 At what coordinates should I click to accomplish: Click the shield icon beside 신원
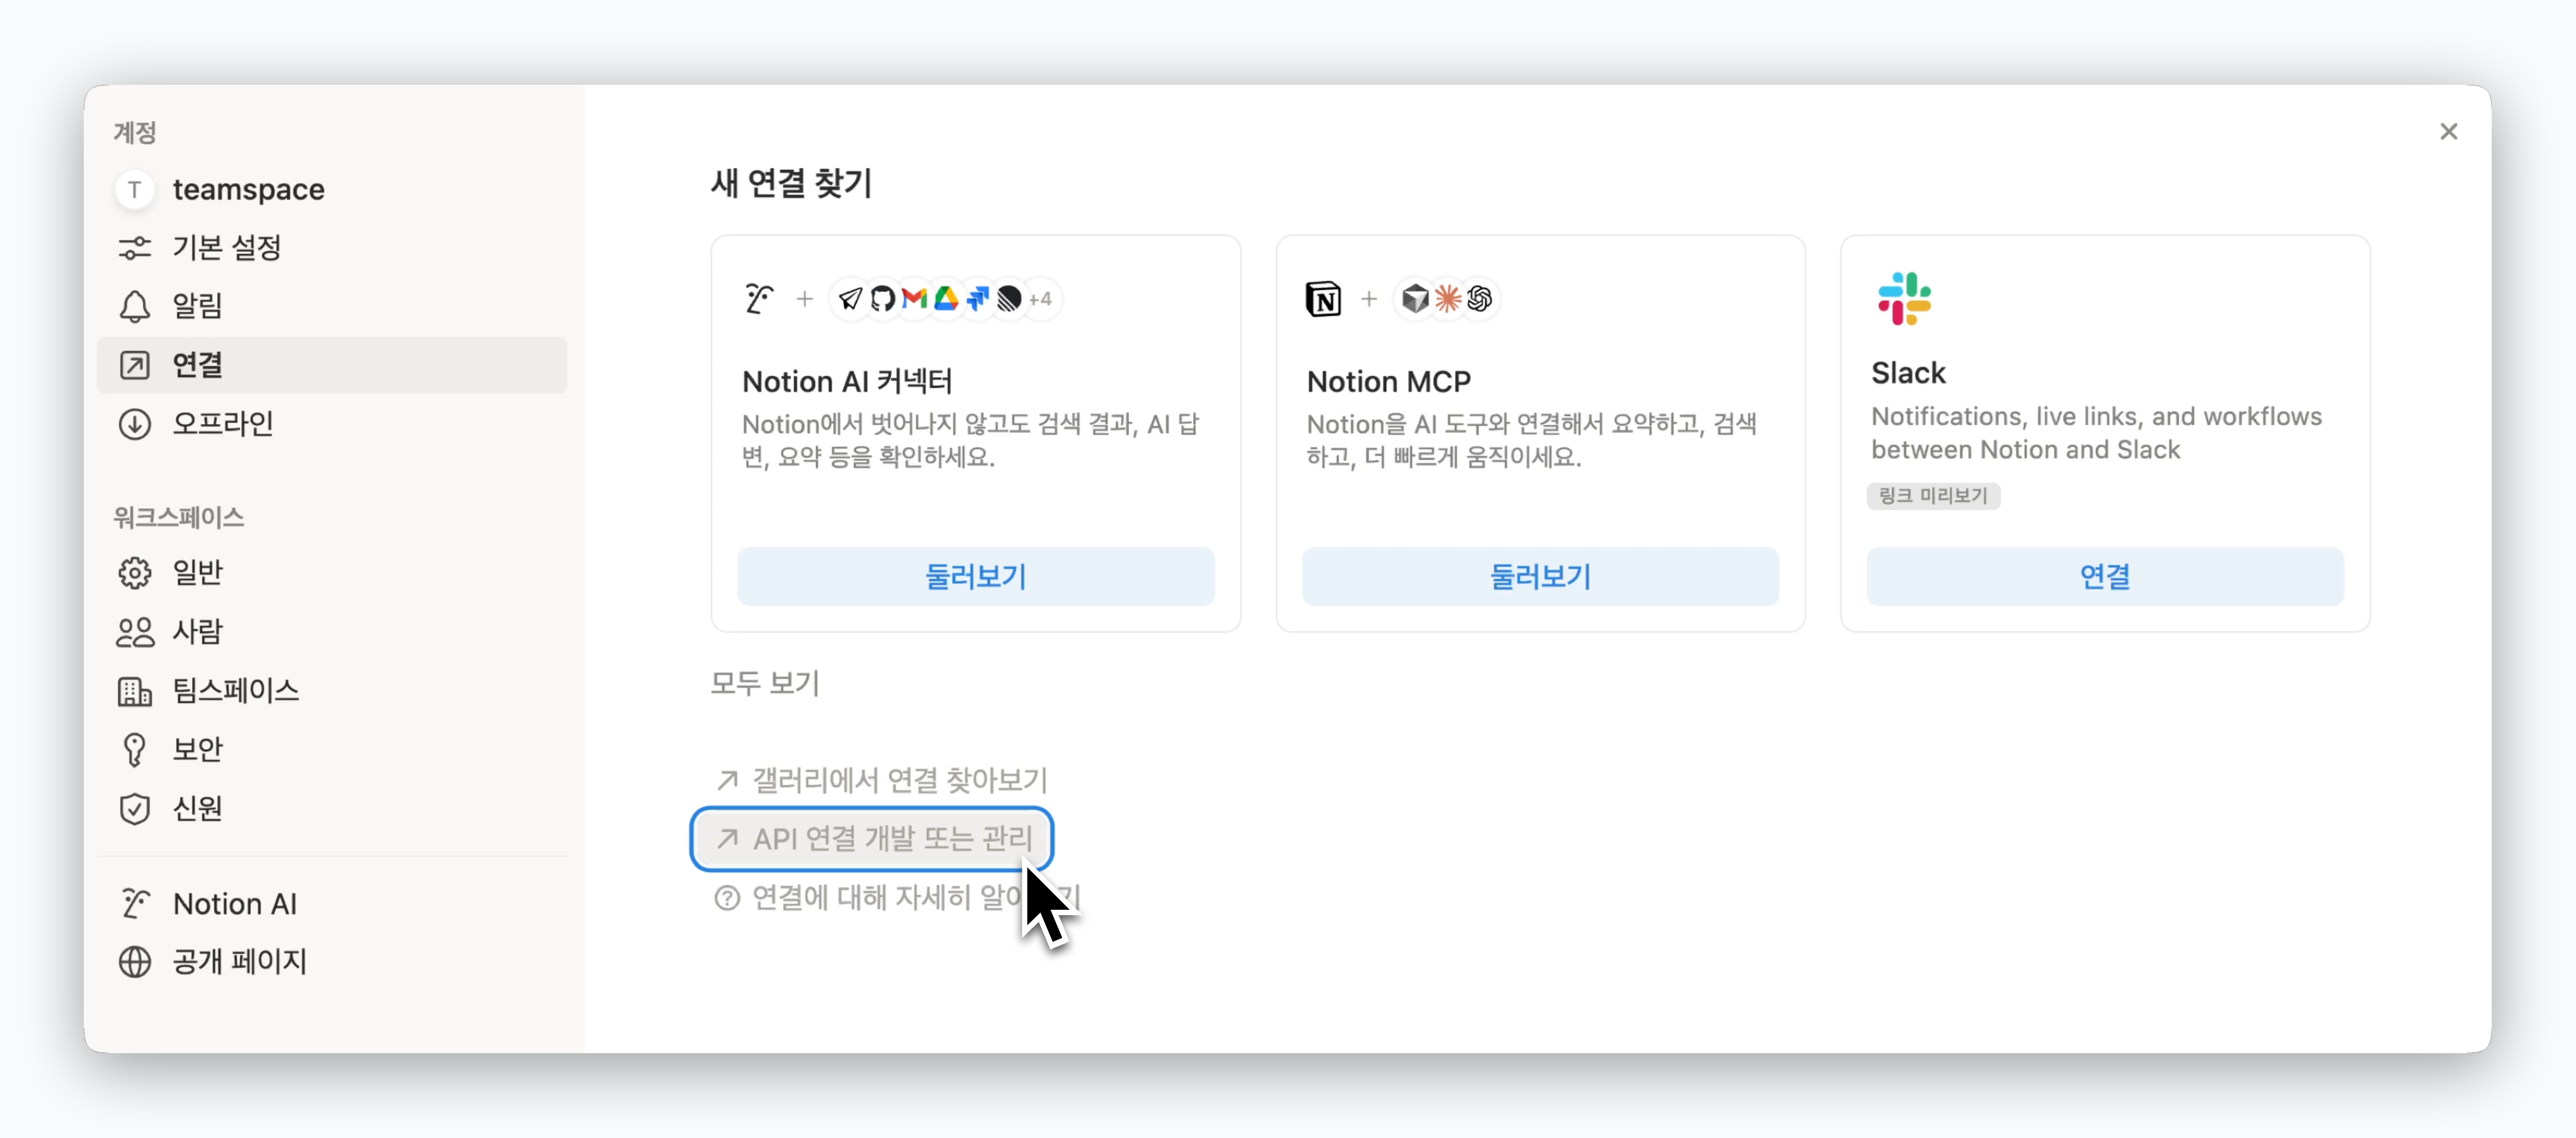tap(135, 808)
